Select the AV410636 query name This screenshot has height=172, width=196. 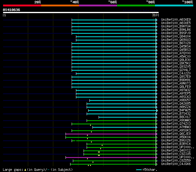click(12, 10)
